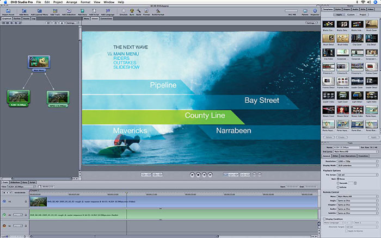Select the Brush Cover template thumbnail
Screen dimensions: 381x238
pyautogui.click(x=371, y=24)
